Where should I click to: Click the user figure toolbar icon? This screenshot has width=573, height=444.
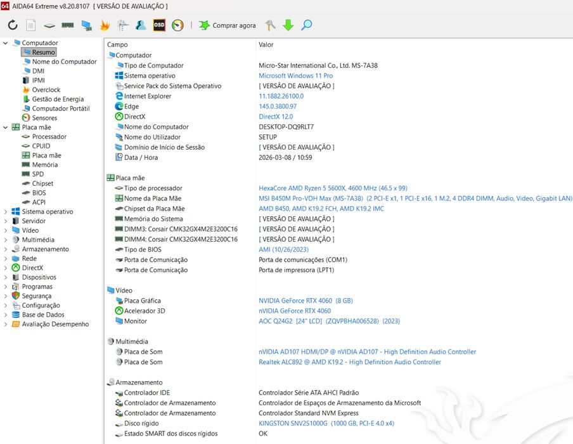[141, 25]
